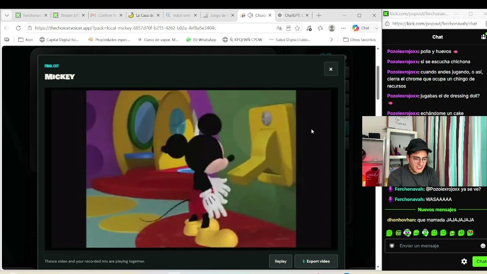Click the Mickey dialog title

tap(60, 76)
